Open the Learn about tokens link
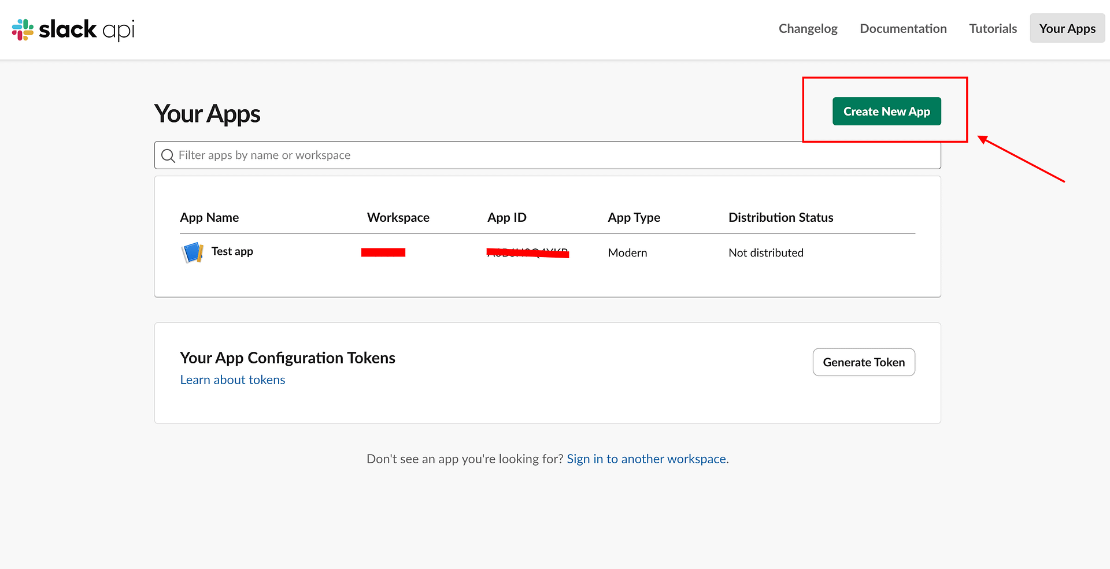 (x=232, y=380)
